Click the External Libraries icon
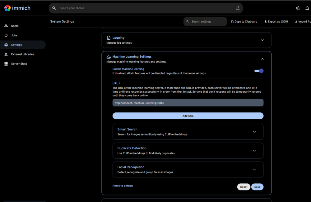The height and width of the screenshot is (202, 311). [x=6, y=54]
